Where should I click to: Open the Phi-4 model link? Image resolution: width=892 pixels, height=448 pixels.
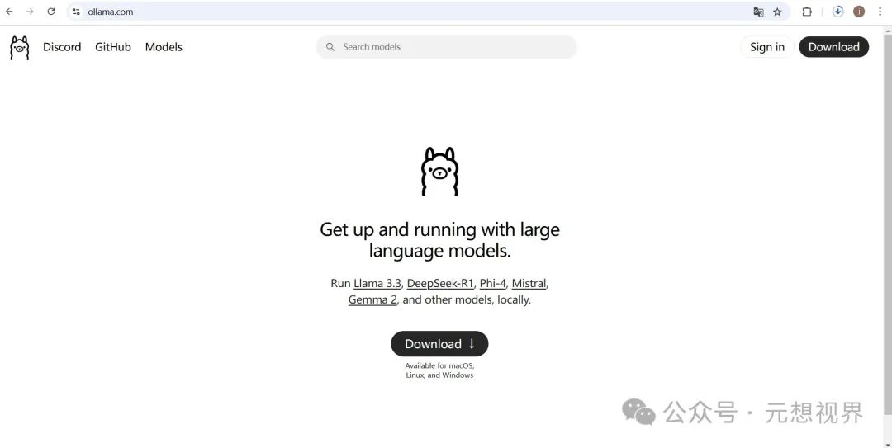[x=492, y=283]
